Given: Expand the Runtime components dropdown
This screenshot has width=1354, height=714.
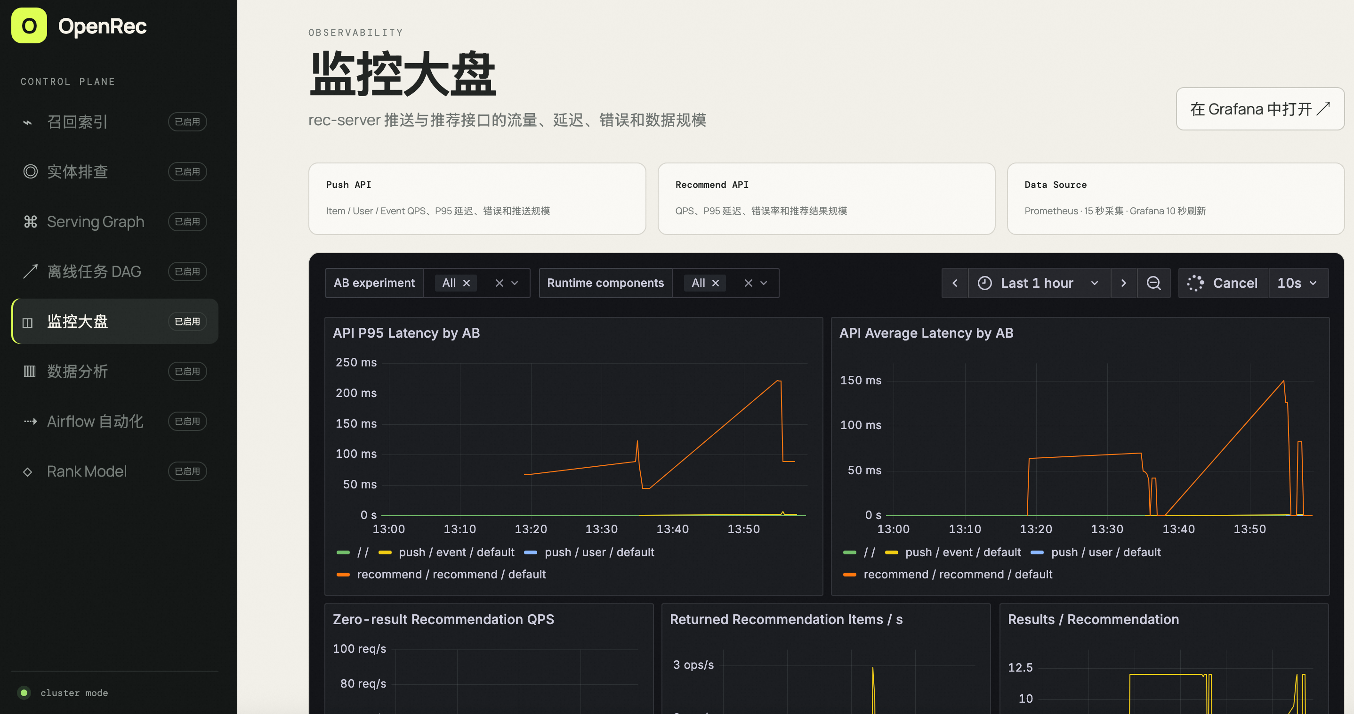Looking at the screenshot, I should 764,283.
